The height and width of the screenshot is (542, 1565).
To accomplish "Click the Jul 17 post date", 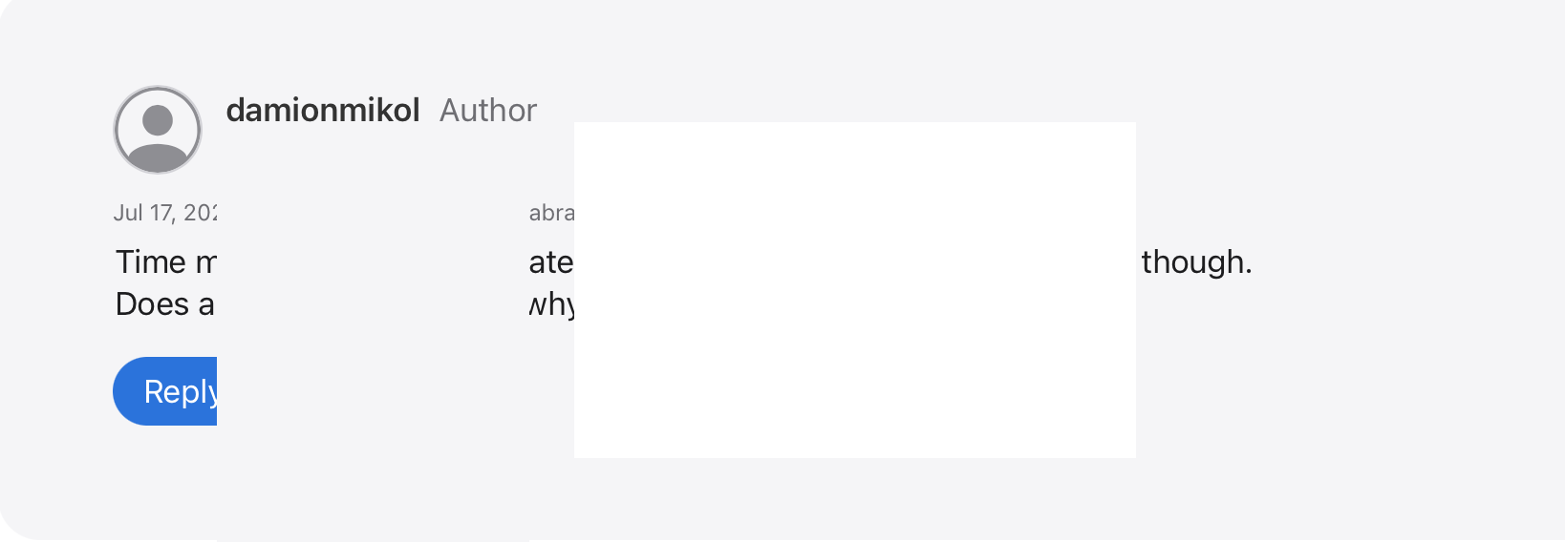I will coord(165,213).
